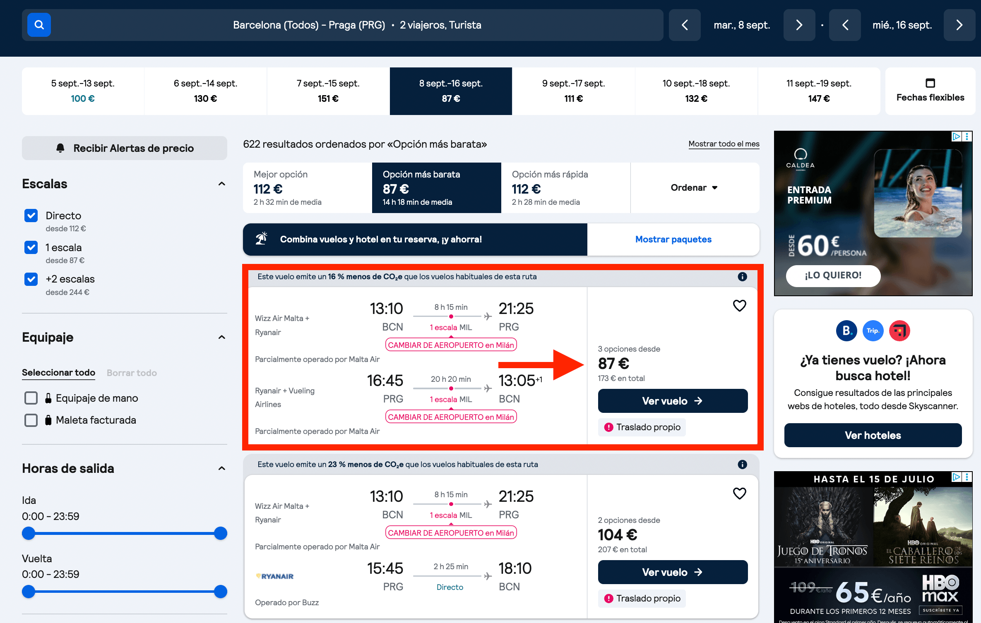981x623 pixels.
Task: Go to previous departure date arrow
Action: pos(685,25)
